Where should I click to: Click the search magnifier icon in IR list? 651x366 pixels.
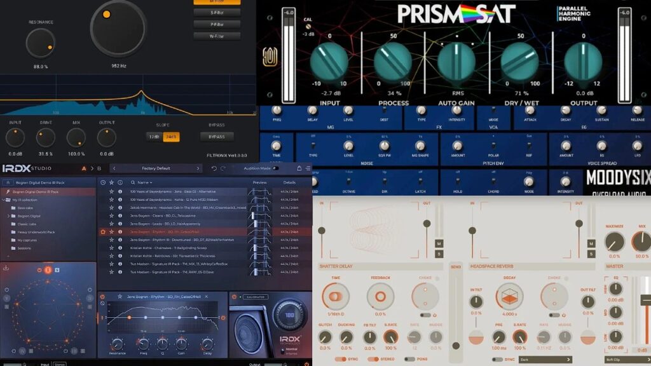point(133,182)
